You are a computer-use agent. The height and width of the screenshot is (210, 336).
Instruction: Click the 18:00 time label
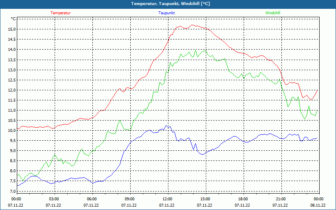[x=244, y=199]
